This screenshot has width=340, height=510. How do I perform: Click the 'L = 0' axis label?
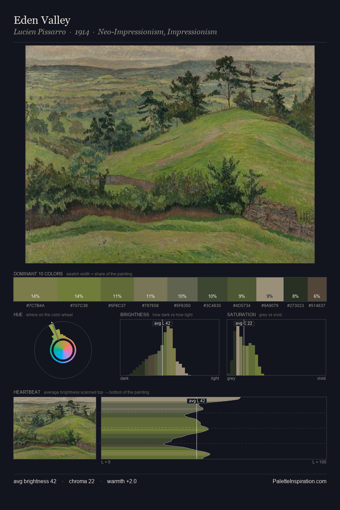coord(106,462)
